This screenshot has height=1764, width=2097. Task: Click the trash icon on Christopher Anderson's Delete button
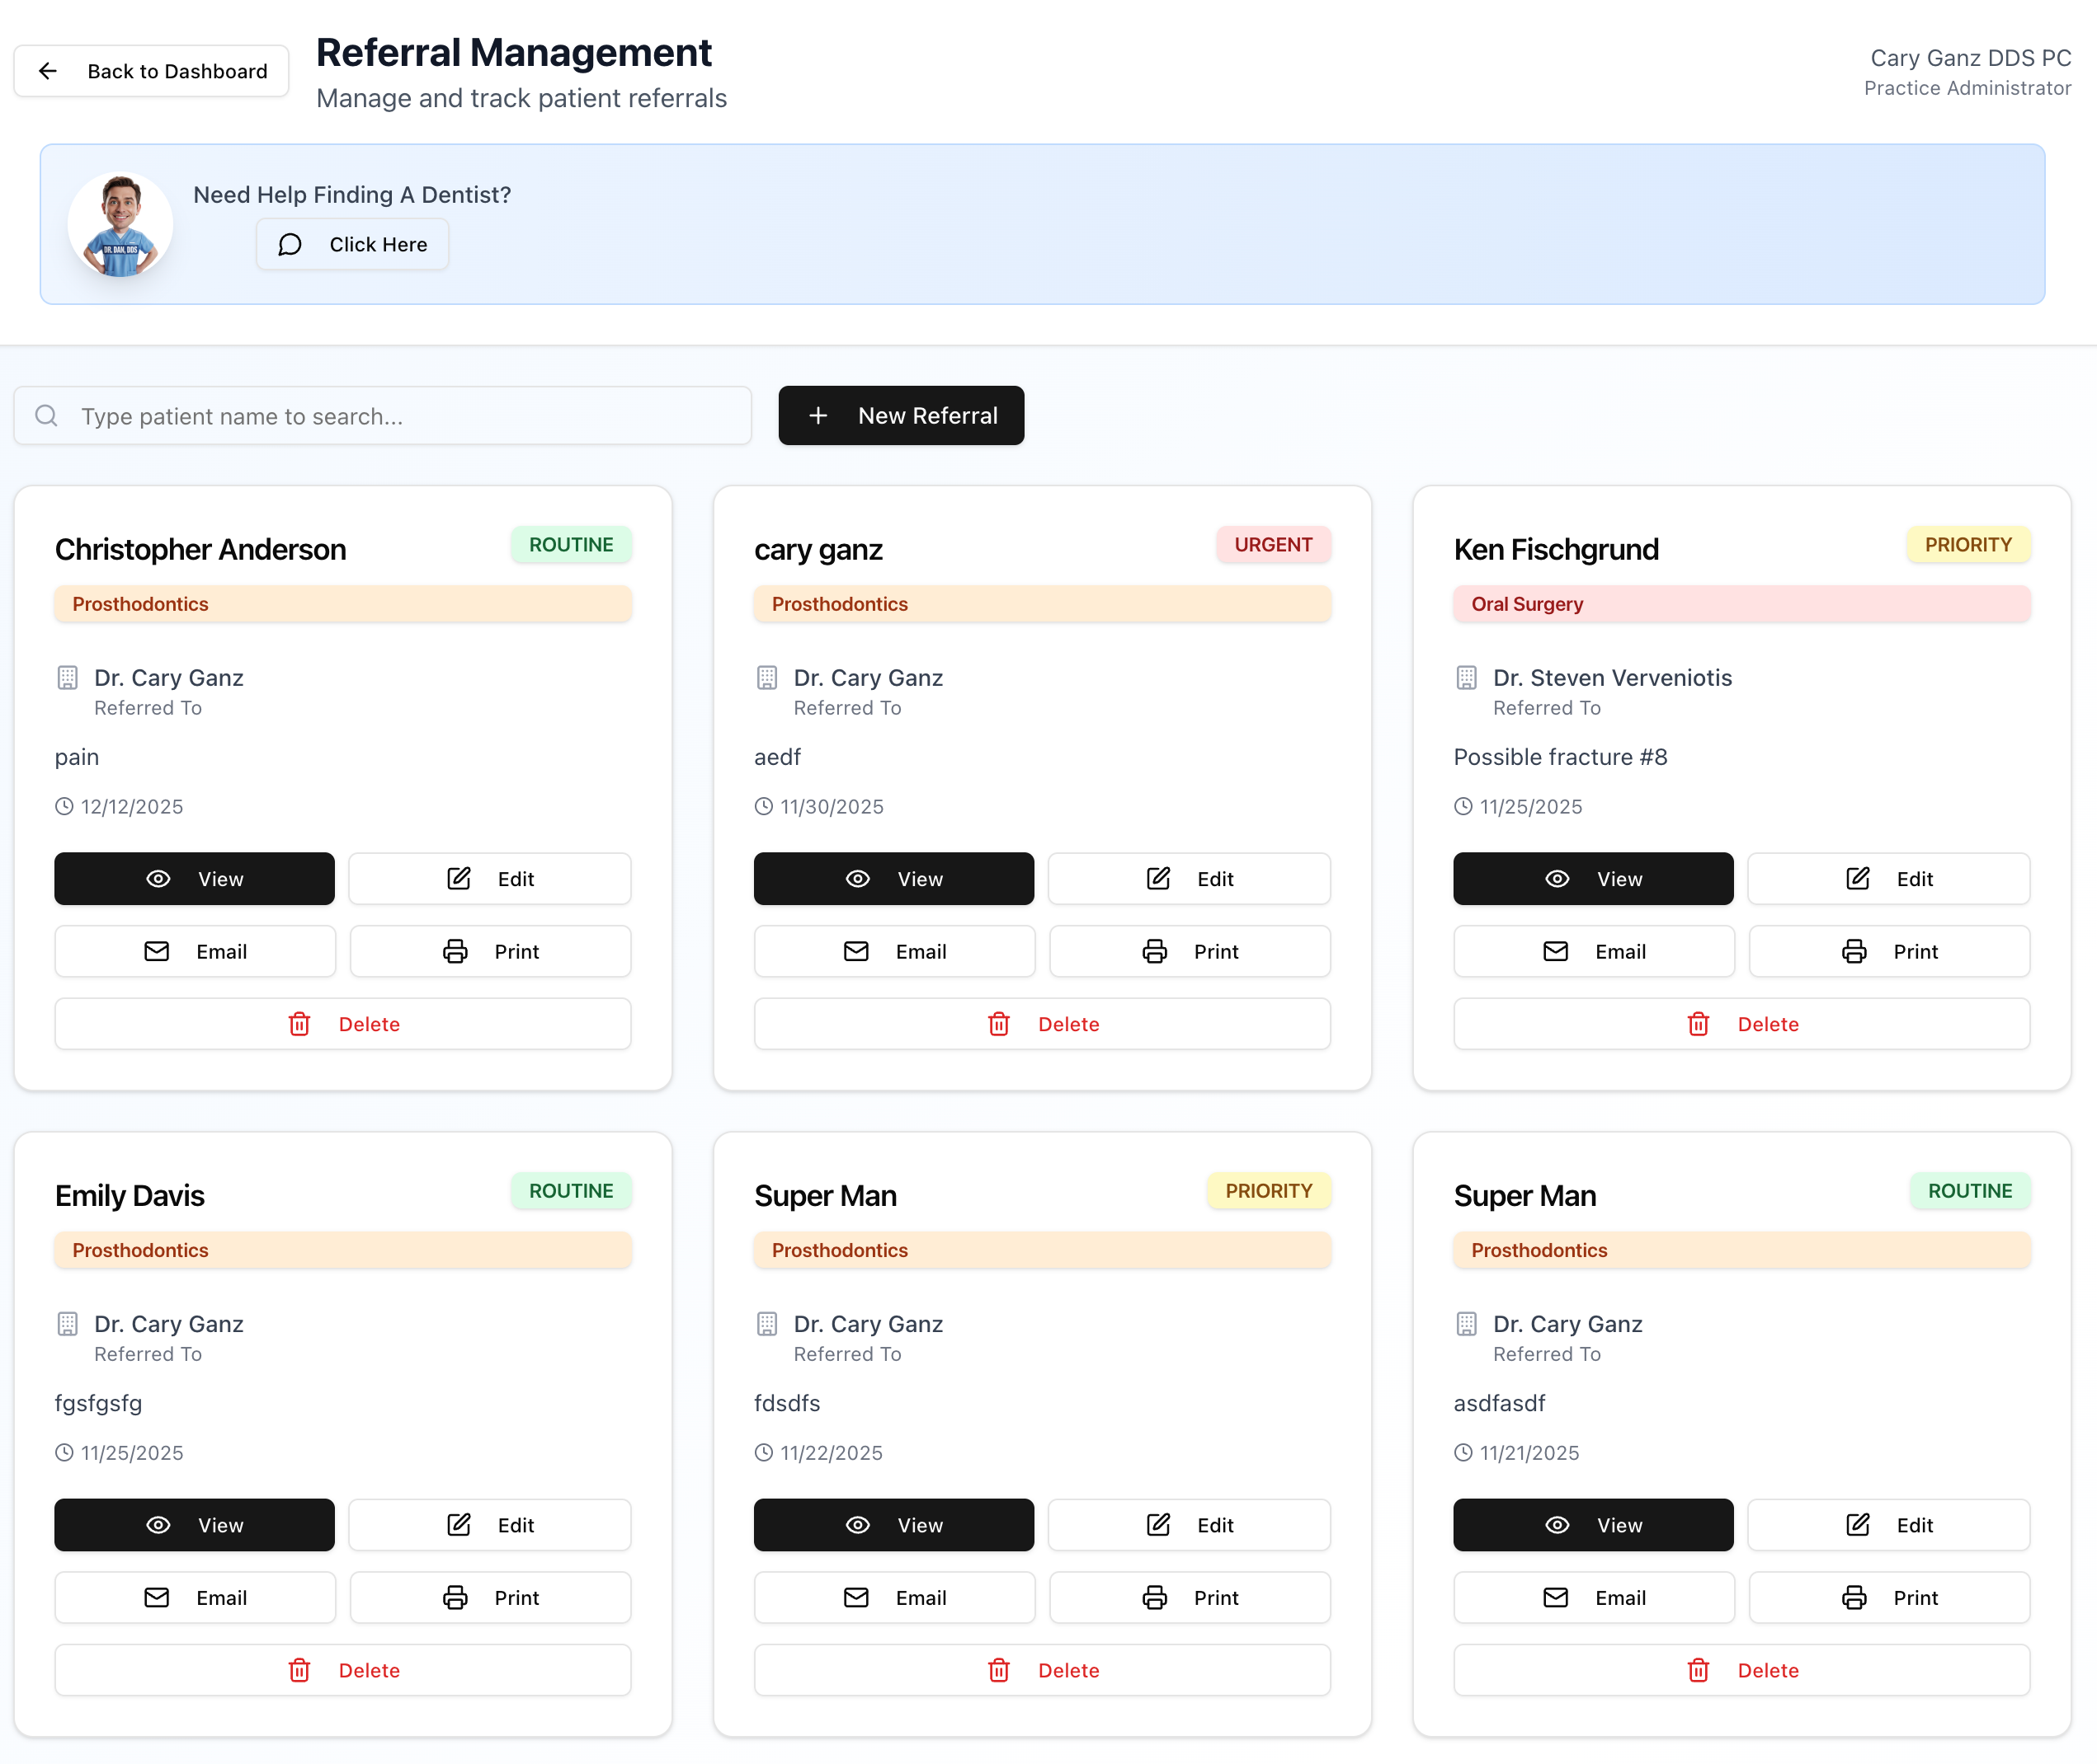pyautogui.click(x=299, y=1024)
